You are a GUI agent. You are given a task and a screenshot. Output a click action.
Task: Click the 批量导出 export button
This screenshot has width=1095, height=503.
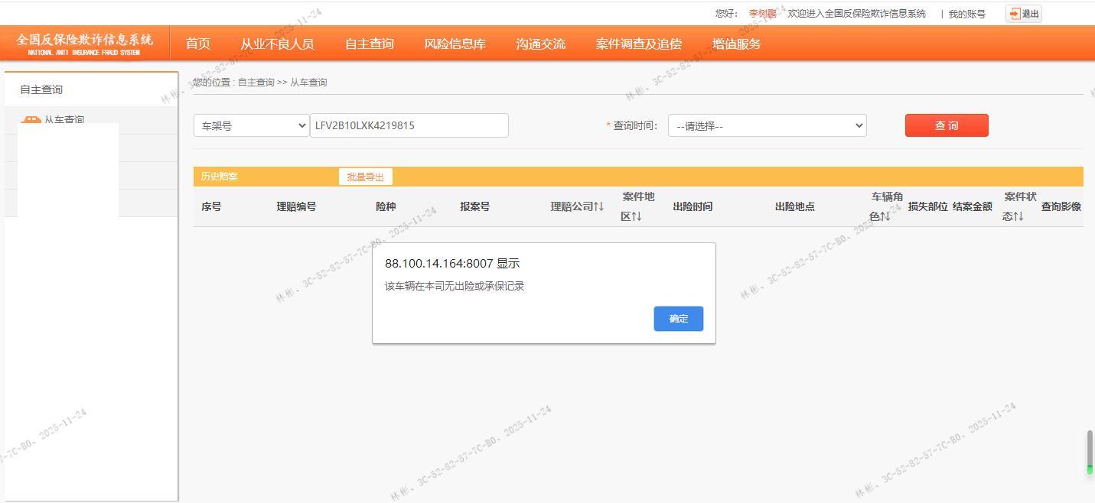[x=365, y=177]
